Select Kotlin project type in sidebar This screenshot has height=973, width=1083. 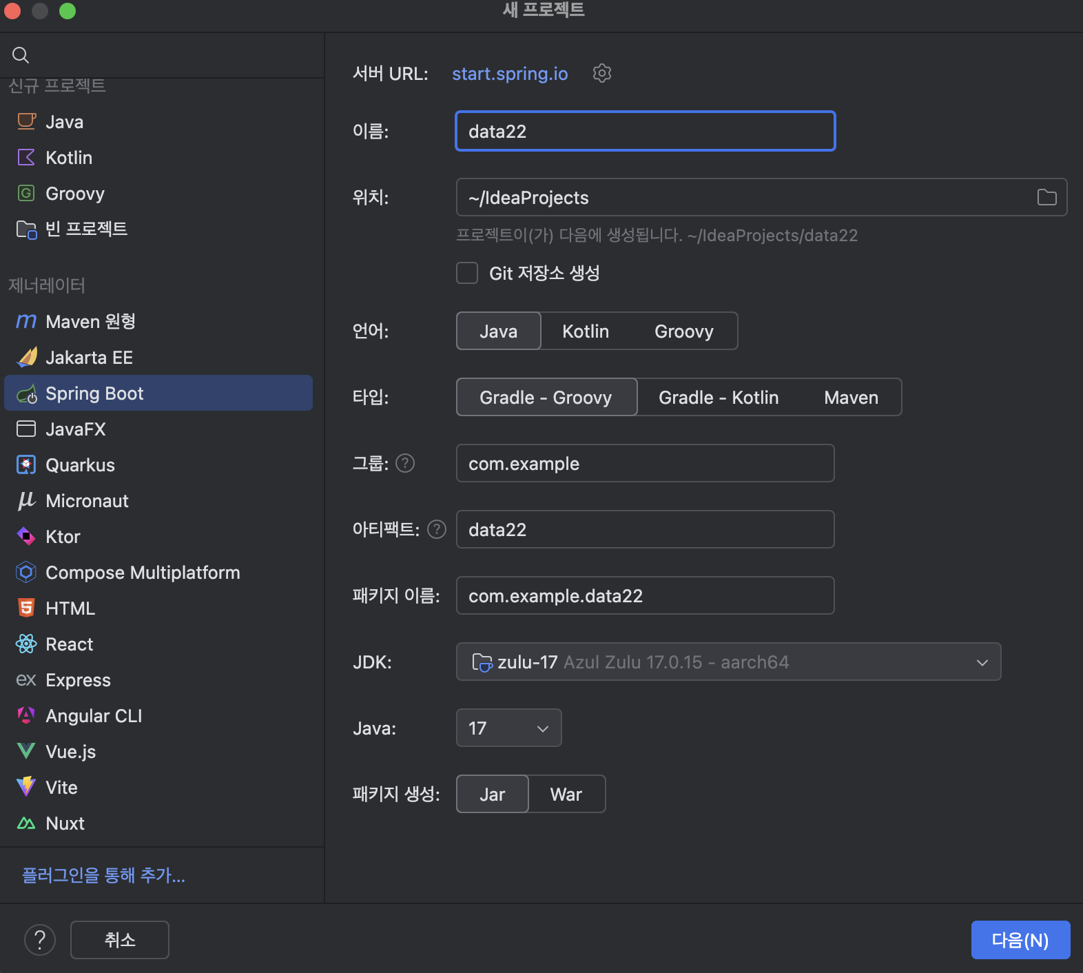pos(158,158)
